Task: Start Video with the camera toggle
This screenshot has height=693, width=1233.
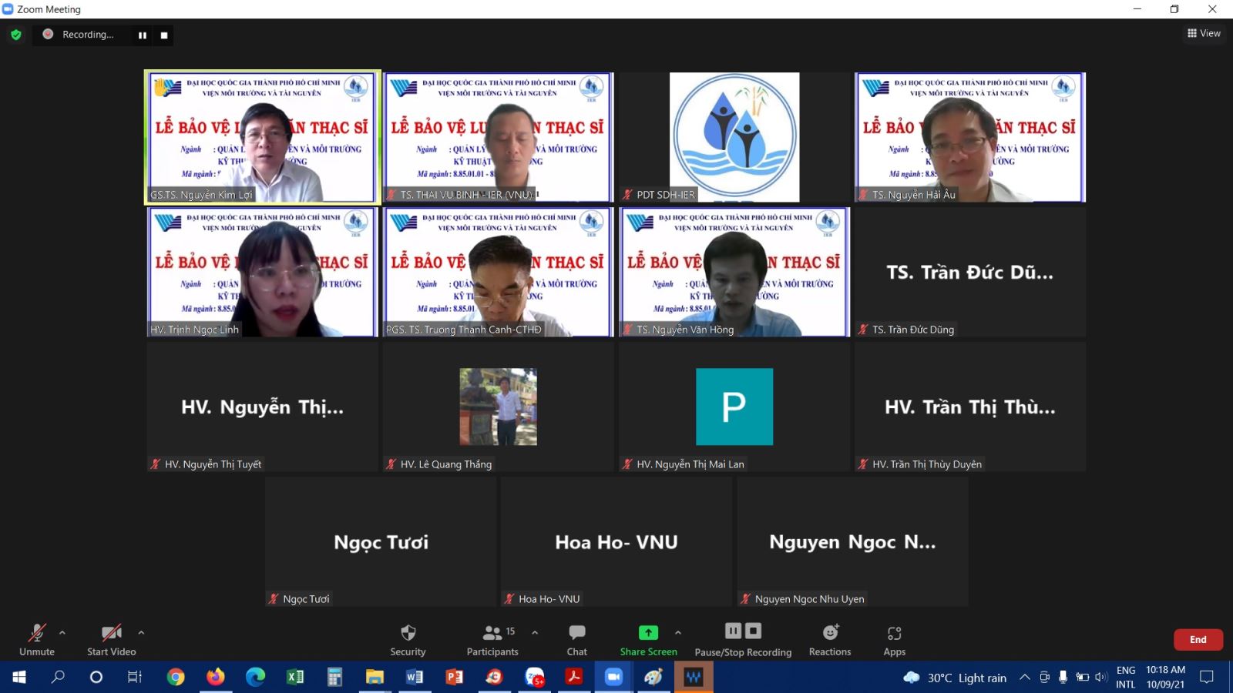Action: pyautogui.click(x=111, y=639)
